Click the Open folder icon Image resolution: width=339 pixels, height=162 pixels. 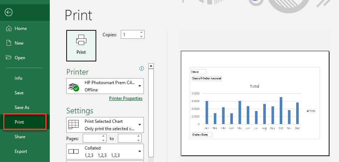tap(9, 58)
